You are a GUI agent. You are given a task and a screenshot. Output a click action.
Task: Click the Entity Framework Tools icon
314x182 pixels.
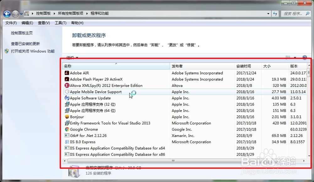[67, 123]
